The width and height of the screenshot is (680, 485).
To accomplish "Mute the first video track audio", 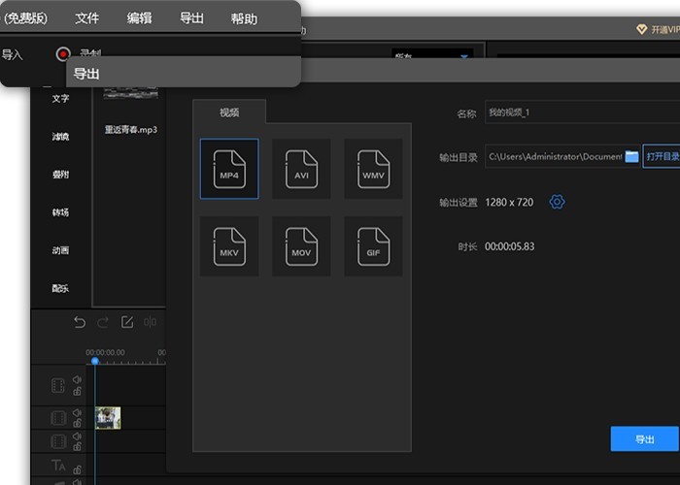I will pos(77,381).
